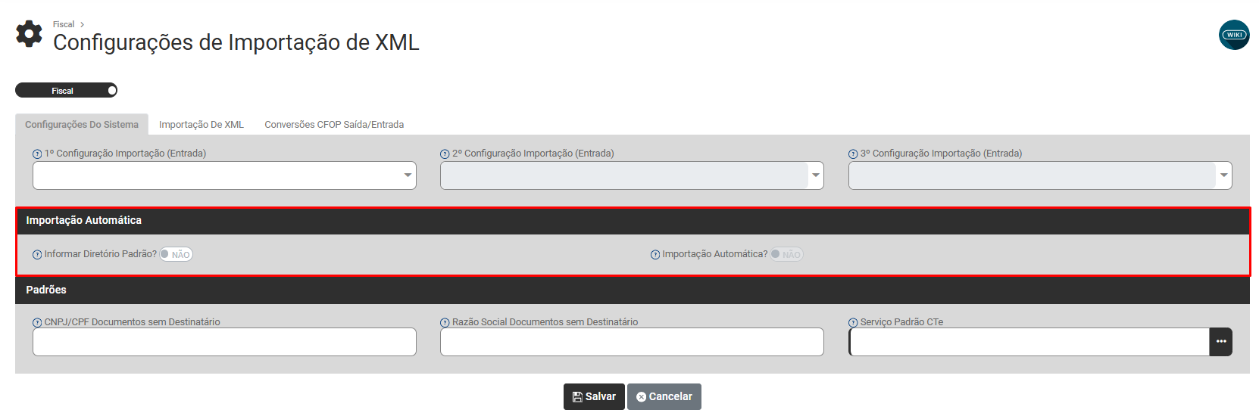The height and width of the screenshot is (416, 1259).
Task: Go to Fiscal breadcrumb link
Action: coord(64,24)
